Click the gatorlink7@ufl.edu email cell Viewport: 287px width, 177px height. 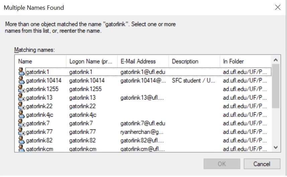point(143,123)
